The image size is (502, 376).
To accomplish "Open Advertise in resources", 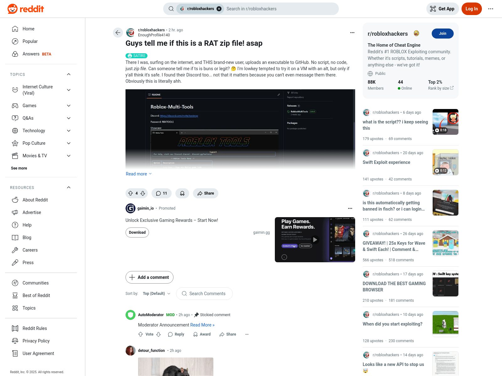I will (41, 212).
